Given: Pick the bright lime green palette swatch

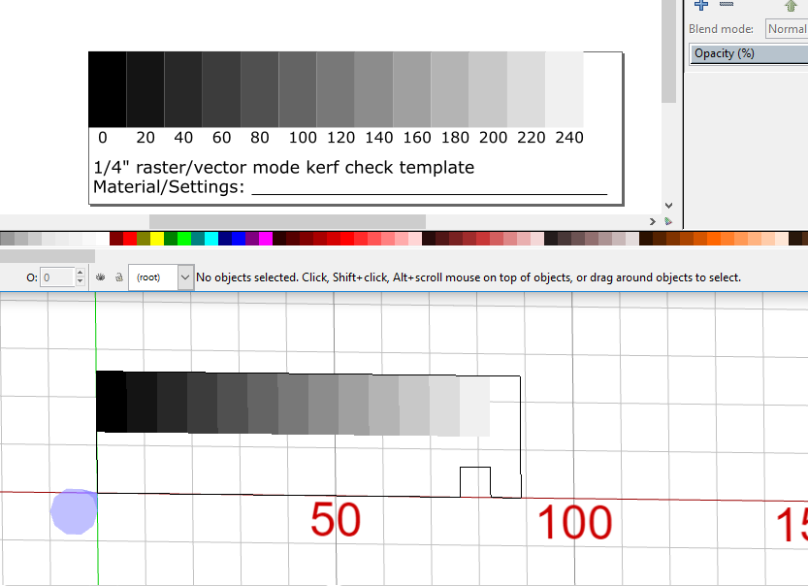Looking at the screenshot, I should [x=184, y=239].
